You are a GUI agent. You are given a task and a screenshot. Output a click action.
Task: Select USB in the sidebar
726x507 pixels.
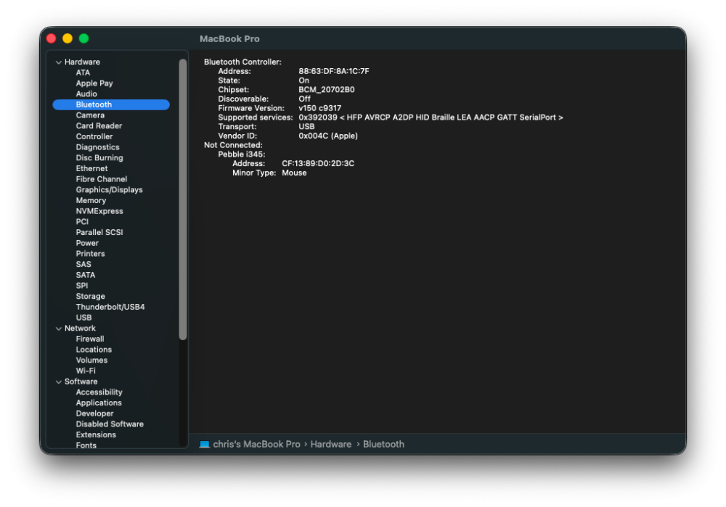[83, 318]
